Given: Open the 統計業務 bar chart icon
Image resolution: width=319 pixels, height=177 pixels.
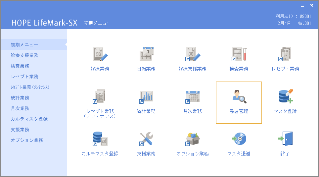Looking at the screenshot, I should click(x=146, y=97).
